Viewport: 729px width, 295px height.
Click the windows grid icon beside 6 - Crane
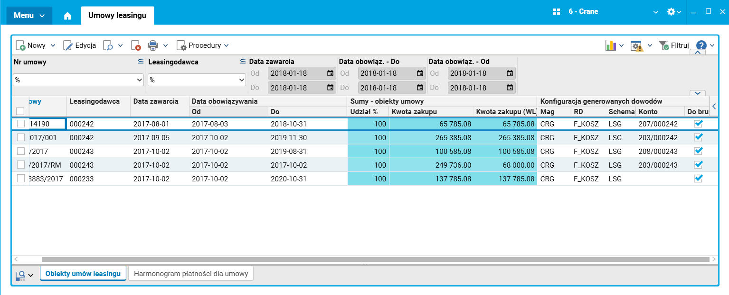coord(557,12)
